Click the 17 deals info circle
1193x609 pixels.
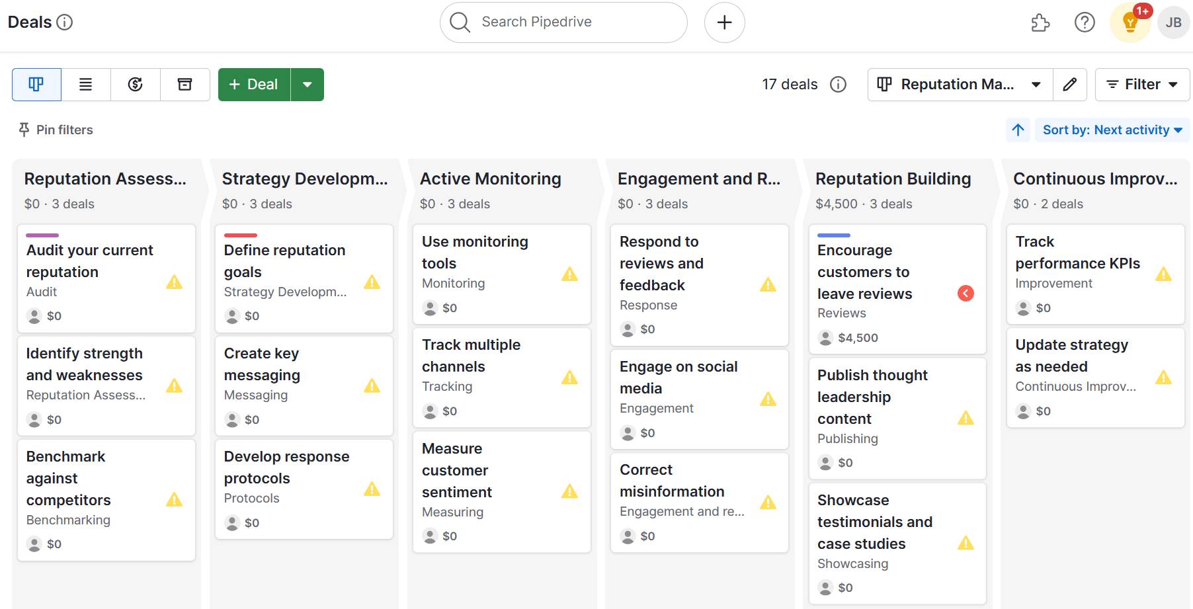coord(837,84)
